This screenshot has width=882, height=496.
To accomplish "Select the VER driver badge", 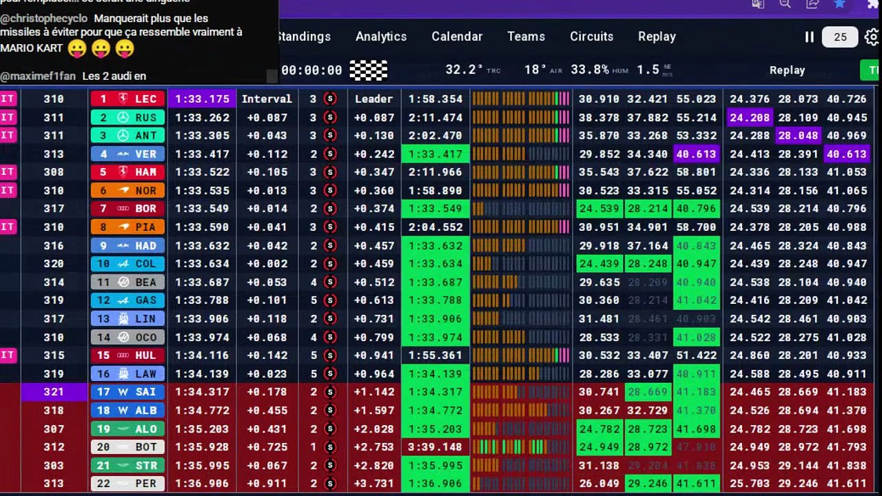I will tap(127, 154).
